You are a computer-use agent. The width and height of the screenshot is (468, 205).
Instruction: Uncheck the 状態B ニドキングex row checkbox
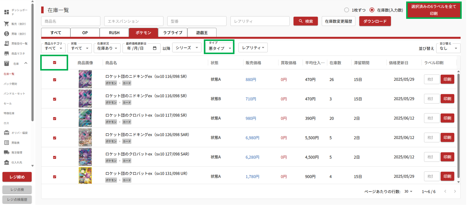55,99
